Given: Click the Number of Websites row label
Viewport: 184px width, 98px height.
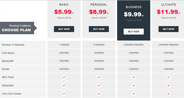Looking at the screenshot, I should (x=13, y=45).
